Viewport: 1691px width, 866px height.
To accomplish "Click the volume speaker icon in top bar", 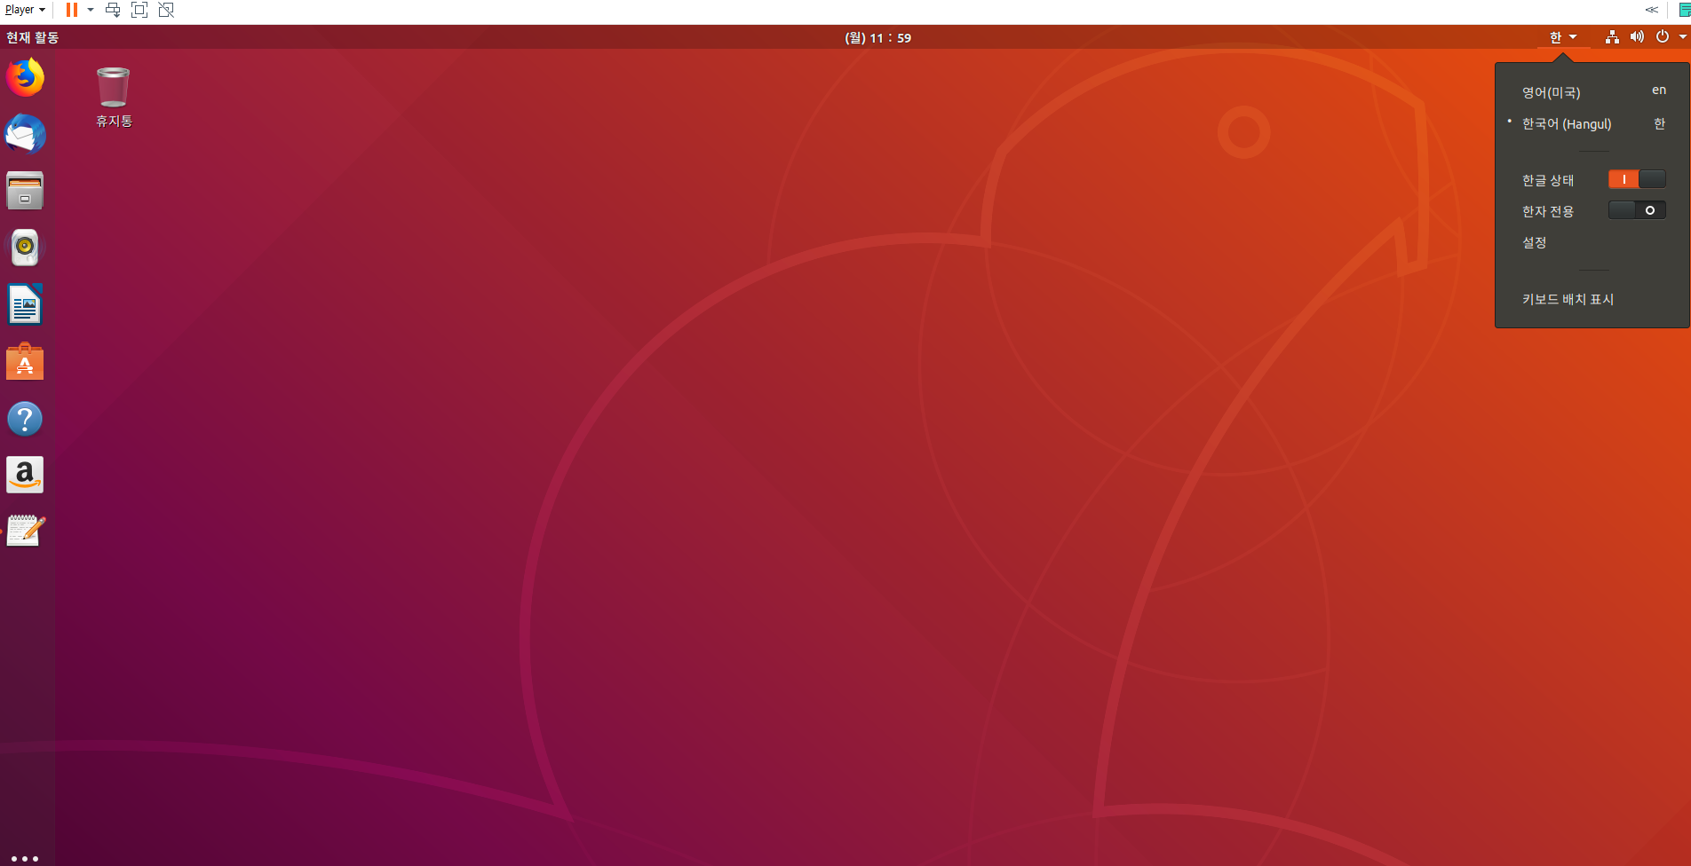I will pos(1637,37).
